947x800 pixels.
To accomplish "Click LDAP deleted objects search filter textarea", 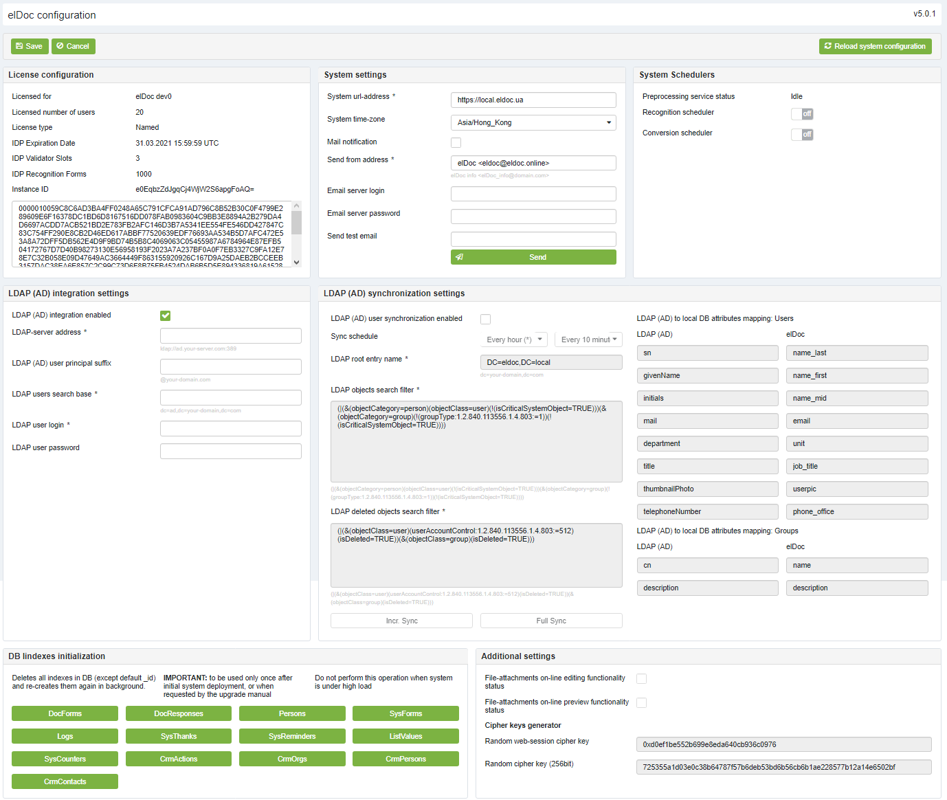I will [476, 555].
